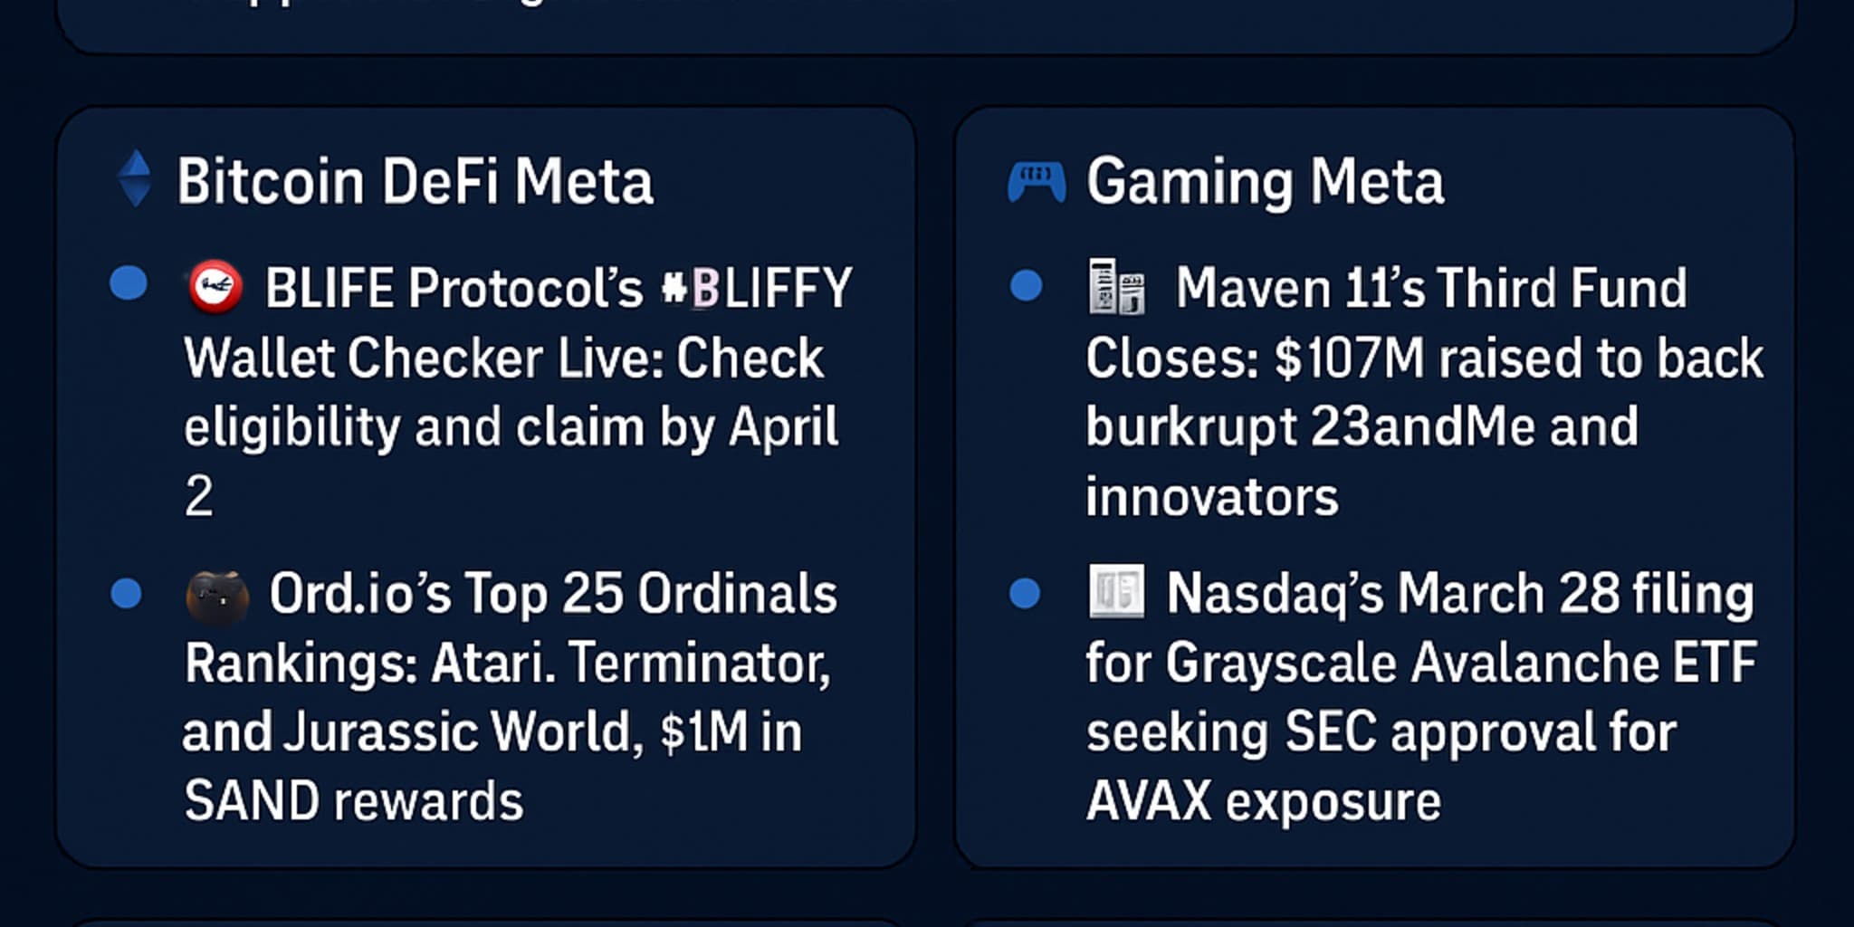Click the Nasdaq newspaper icon
This screenshot has width=1854, height=927.
(x=1116, y=592)
